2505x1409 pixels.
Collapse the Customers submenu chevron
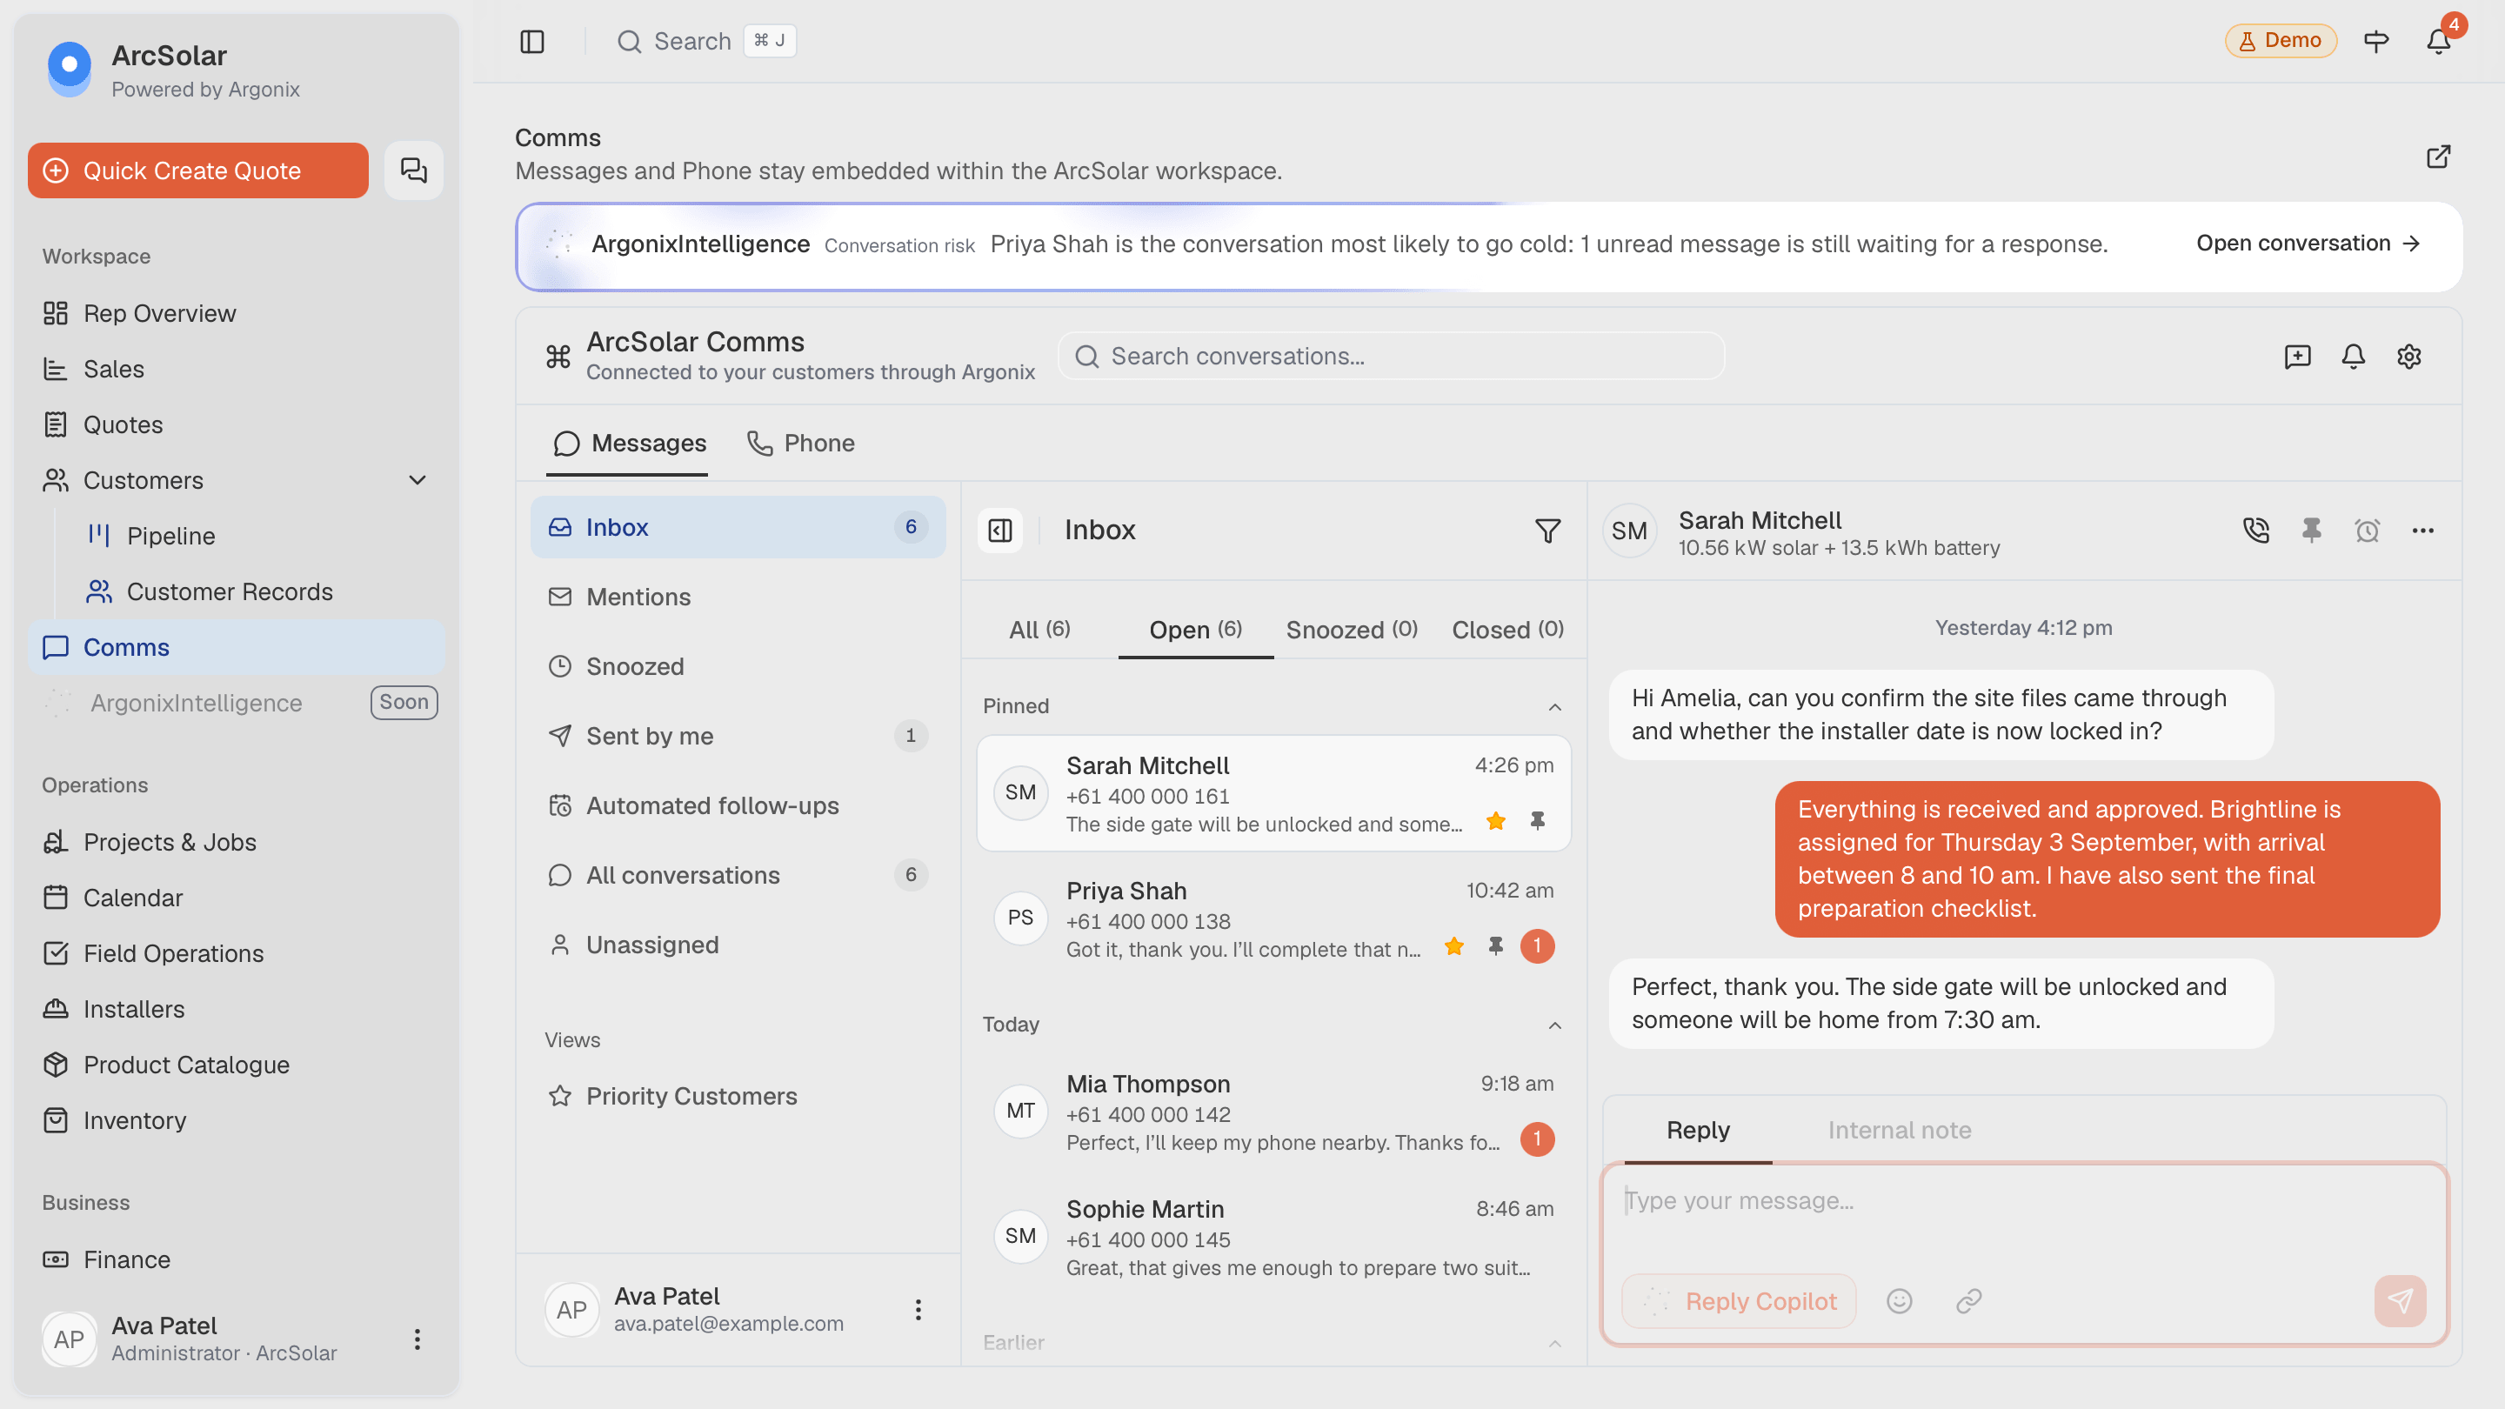[417, 480]
